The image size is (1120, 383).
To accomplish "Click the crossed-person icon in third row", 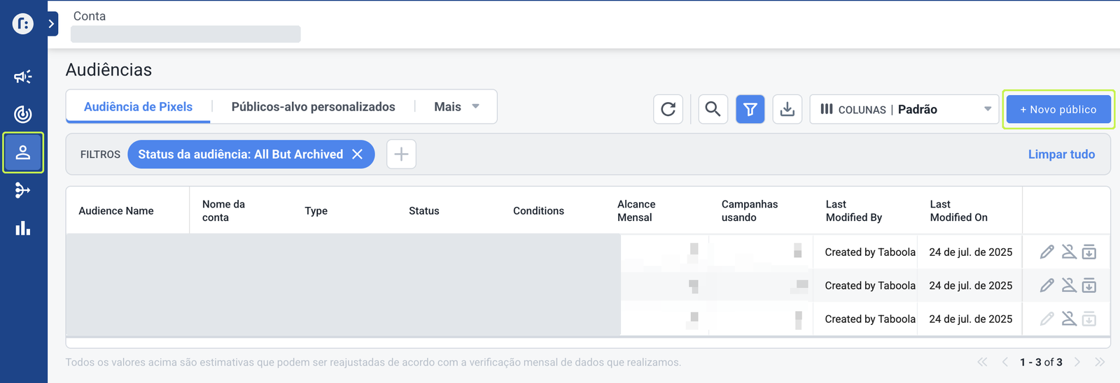I will 1069,319.
